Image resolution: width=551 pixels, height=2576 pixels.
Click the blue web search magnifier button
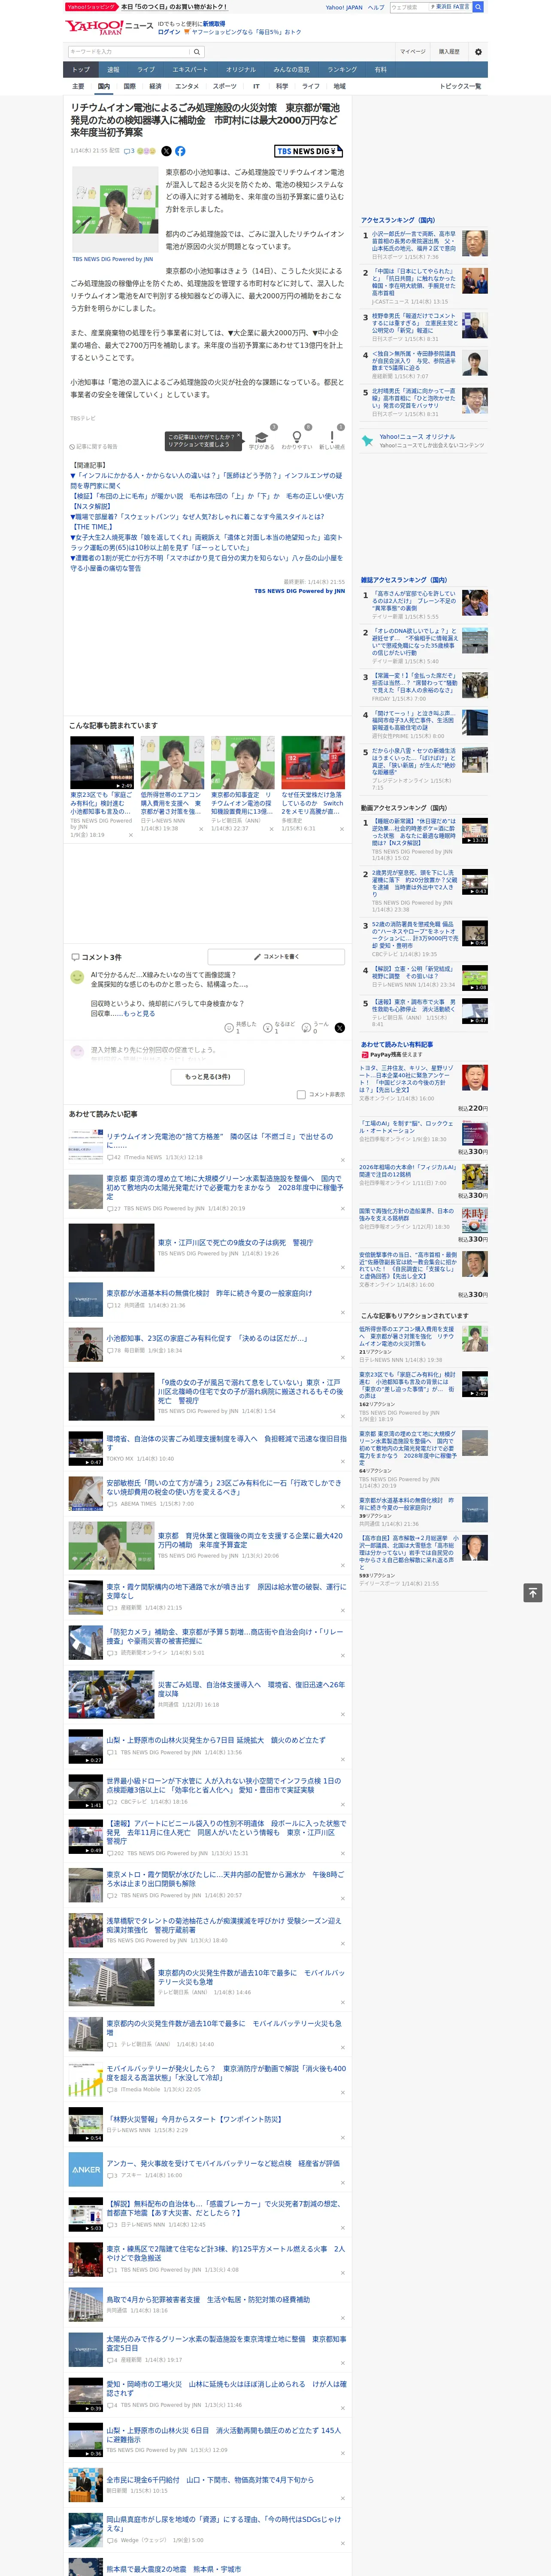click(x=478, y=7)
